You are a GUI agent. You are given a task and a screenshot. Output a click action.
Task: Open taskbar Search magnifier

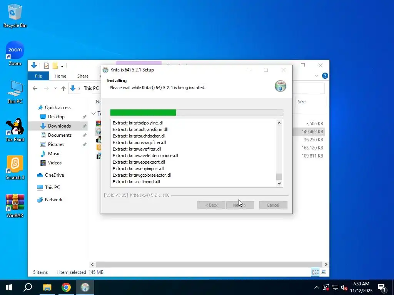[28, 287]
